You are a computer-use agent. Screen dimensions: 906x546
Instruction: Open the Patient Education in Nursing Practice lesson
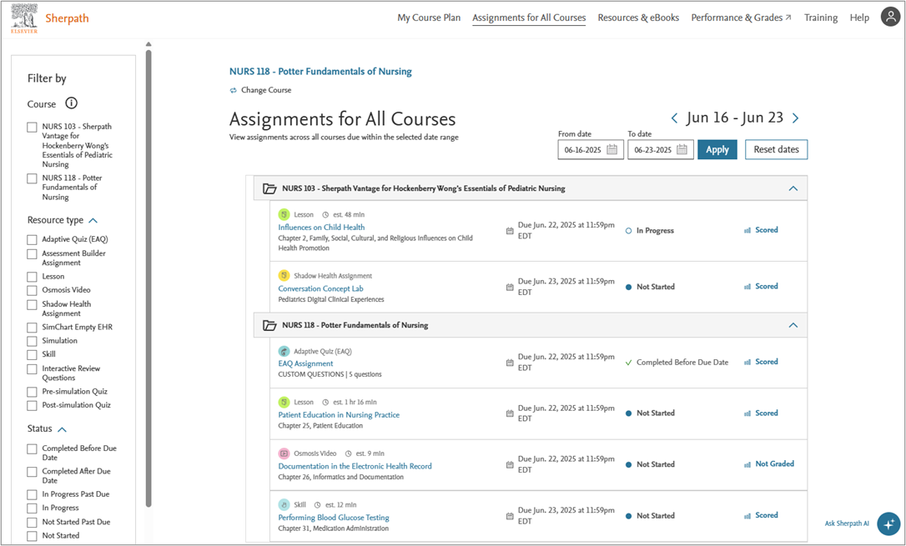coord(339,414)
